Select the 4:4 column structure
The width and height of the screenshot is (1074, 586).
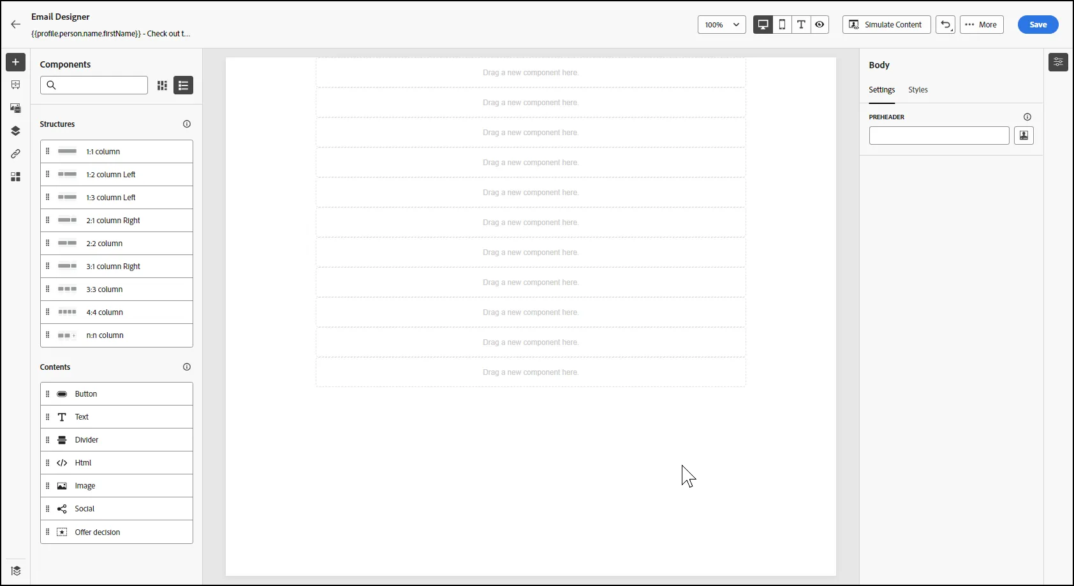click(117, 312)
